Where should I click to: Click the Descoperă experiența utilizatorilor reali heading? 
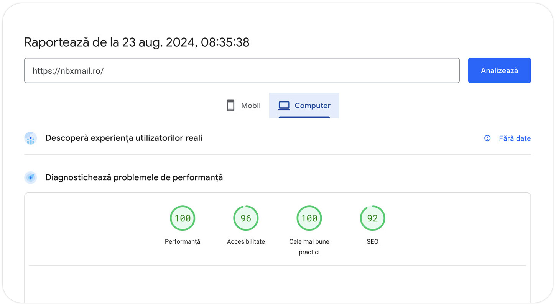tap(124, 138)
